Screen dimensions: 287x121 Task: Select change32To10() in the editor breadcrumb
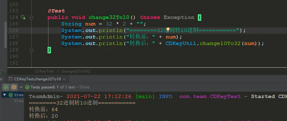(x=75, y=71)
